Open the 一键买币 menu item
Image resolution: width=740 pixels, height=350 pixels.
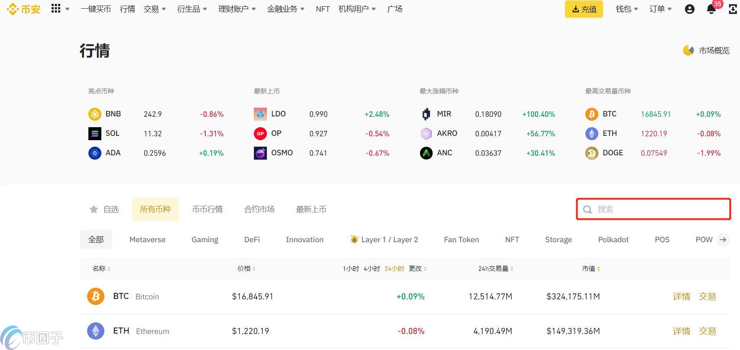click(x=96, y=9)
